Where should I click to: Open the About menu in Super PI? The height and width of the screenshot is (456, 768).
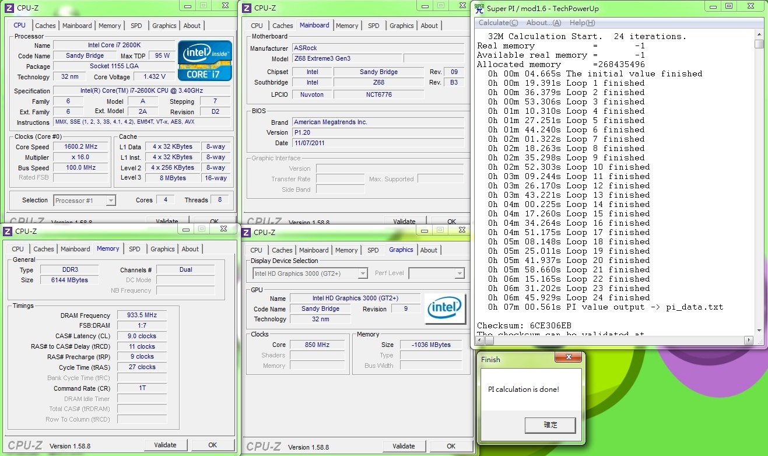[543, 23]
